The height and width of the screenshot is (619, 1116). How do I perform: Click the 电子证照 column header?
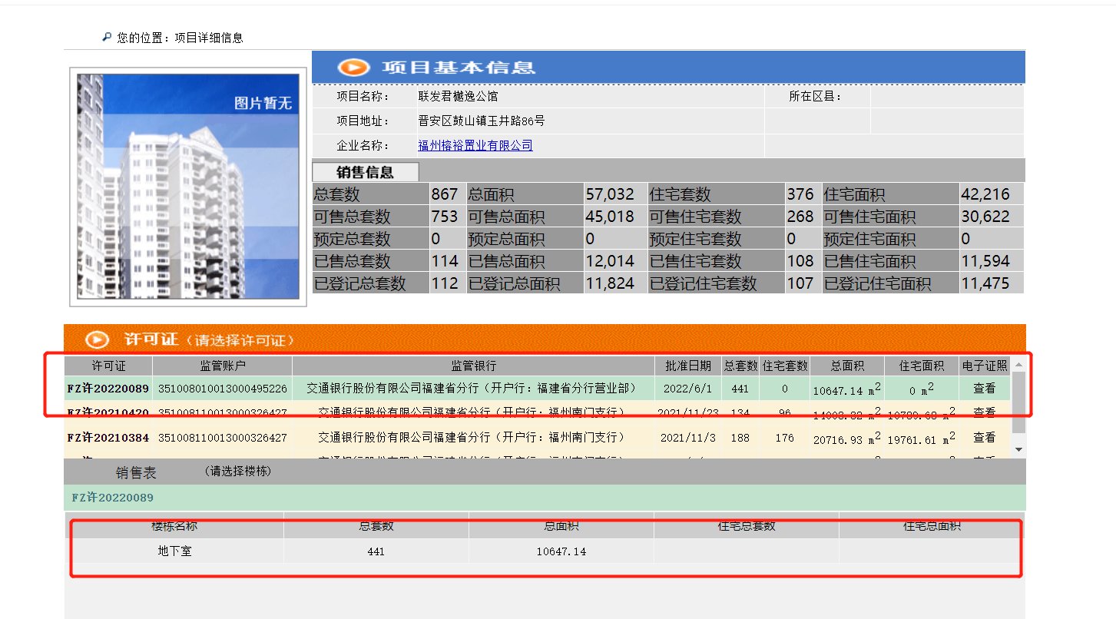pyautogui.click(x=985, y=366)
